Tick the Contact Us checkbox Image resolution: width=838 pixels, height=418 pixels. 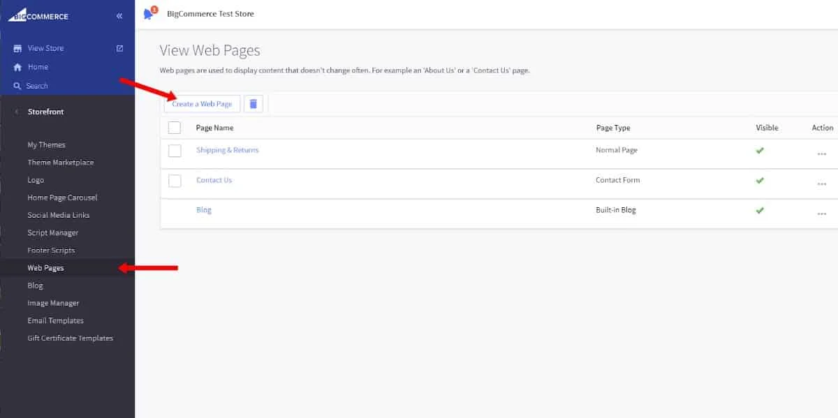(x=175, y=181)
